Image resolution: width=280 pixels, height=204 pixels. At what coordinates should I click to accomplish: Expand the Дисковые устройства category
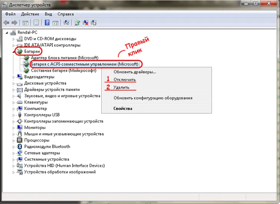13,83
